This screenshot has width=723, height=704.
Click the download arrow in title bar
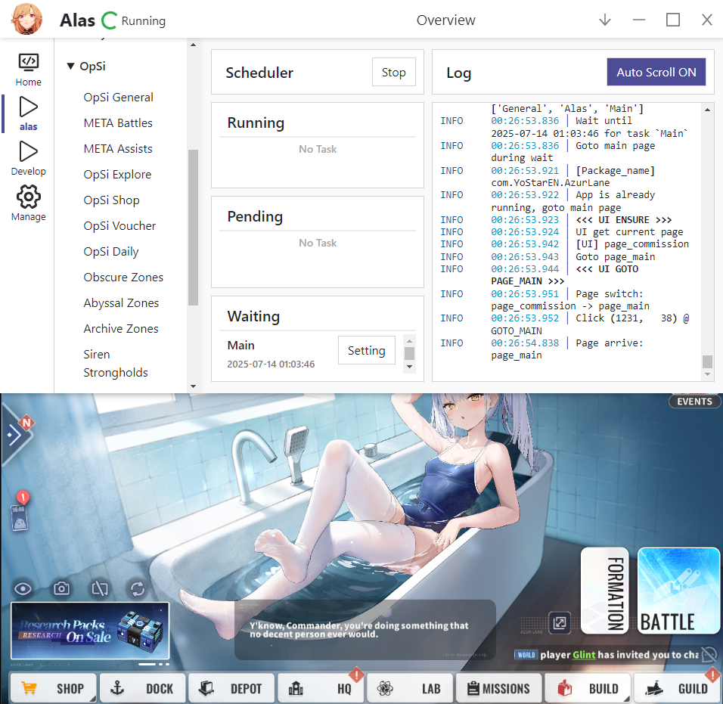[604, 20]
